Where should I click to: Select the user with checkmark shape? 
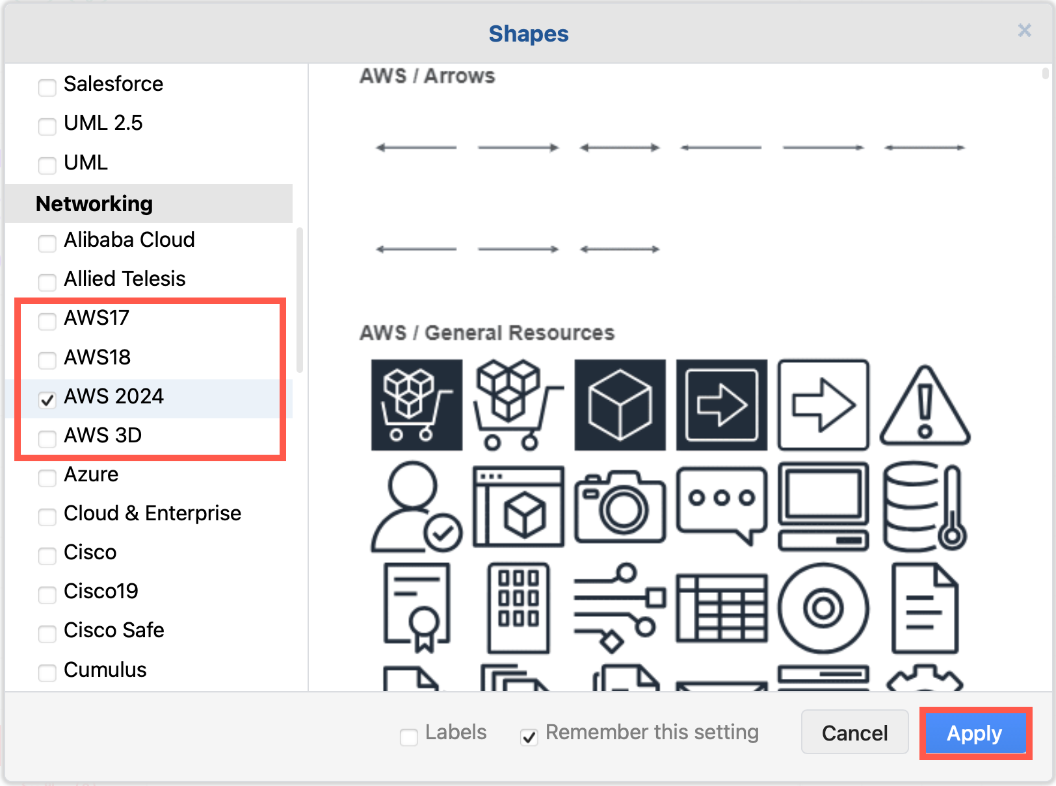pos(416,507)
